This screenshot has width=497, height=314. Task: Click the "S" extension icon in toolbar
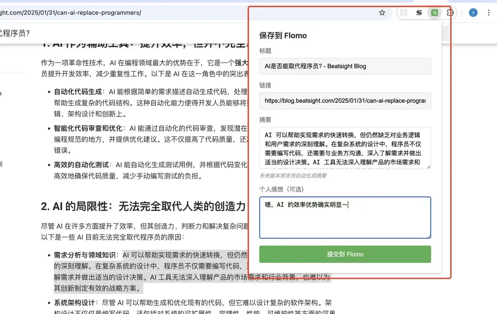[x=419, y=12]
